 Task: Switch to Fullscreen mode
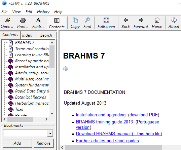pos(106,20)
